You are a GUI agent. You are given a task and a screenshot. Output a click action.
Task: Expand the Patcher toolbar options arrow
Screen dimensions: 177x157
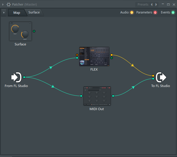pyautogui.click(x=4, y=13)
